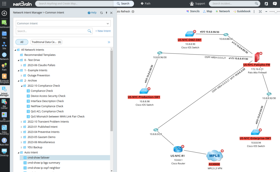
Task: Select the US-NYC-R1 router icon
Action: (178, 149)
